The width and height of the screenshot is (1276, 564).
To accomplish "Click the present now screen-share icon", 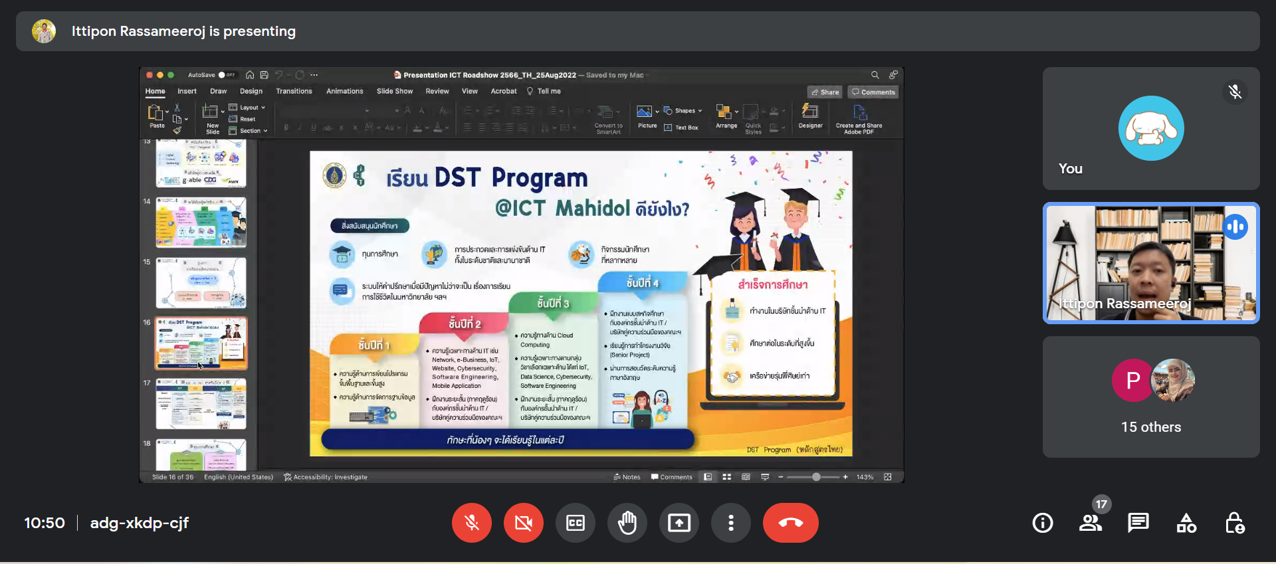I will (x=679, y=523).
